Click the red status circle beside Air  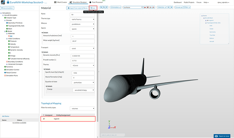pos(9,36)
